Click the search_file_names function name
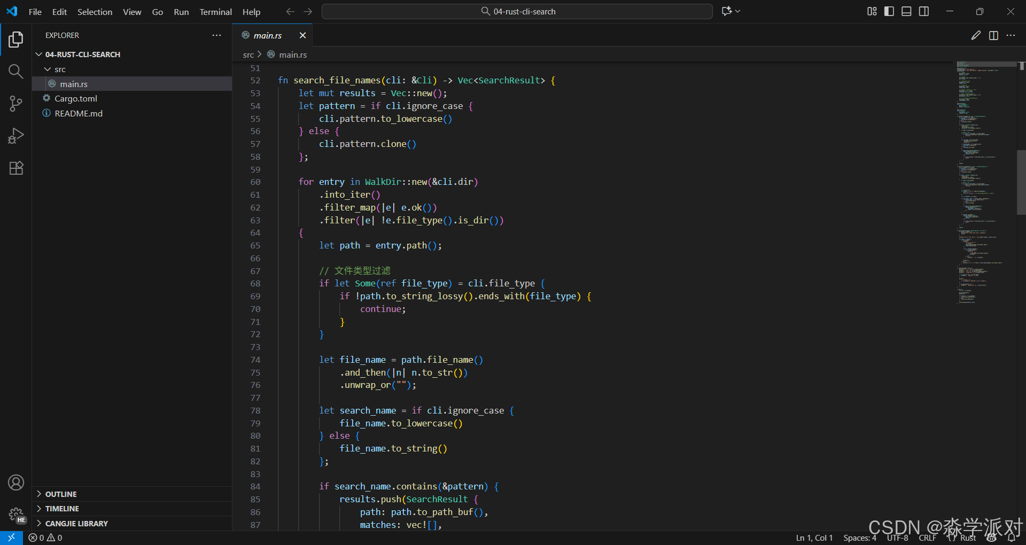This screenshot has height=545, width=1026. (x=337, y=80)
